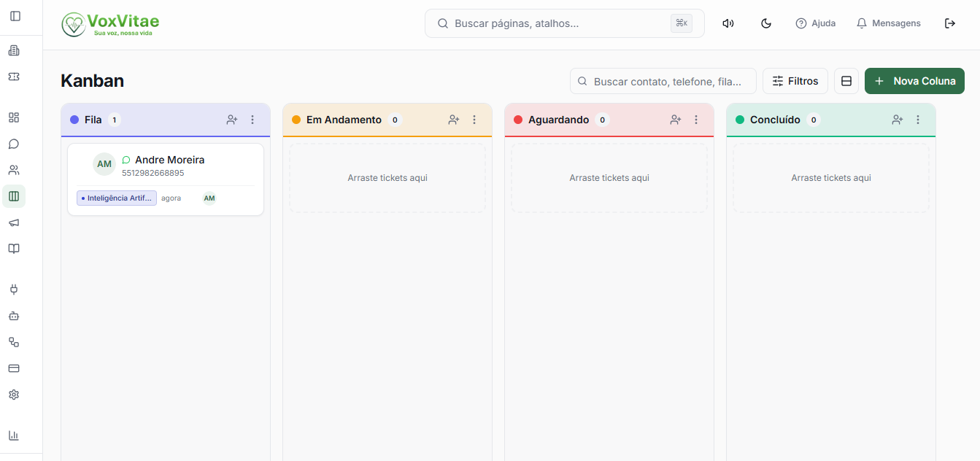Open the settings gear sidebar icon

[x=14, y=395]
